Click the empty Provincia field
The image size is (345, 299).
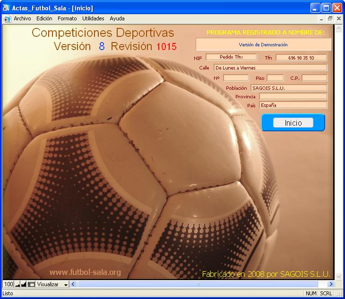tap(293, 96)
